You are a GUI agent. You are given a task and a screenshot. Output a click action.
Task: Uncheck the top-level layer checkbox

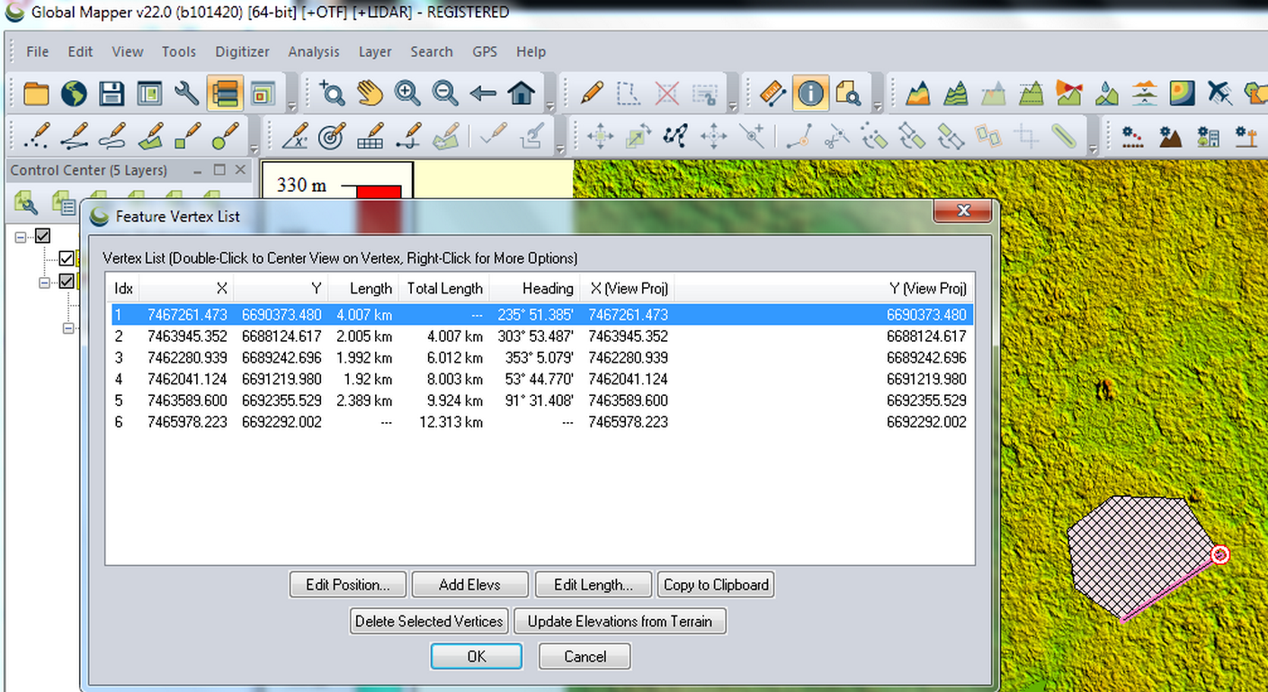click(x=42, y=236)
